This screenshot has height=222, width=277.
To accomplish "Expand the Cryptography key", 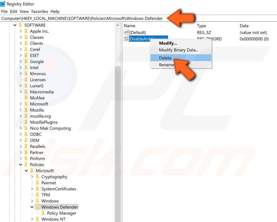I will (32, 176).
